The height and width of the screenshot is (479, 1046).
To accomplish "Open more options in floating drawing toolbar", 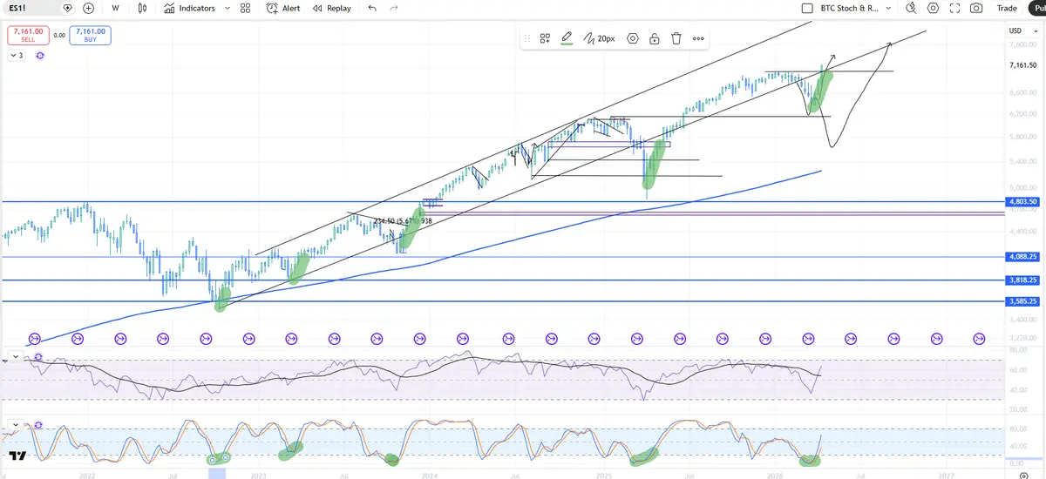I will click(698, 38).
